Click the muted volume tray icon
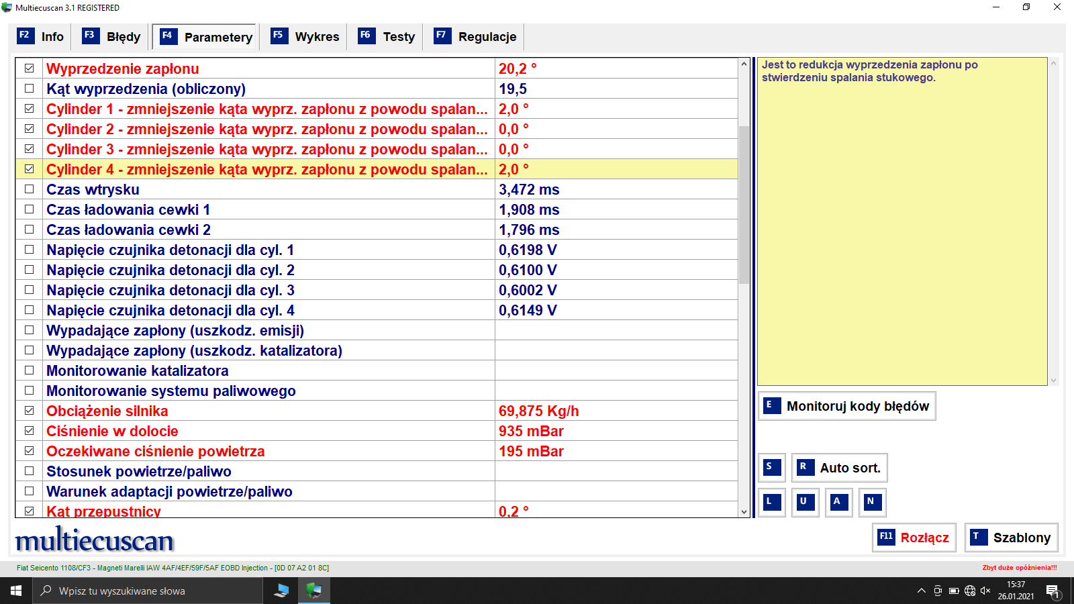This screenshot has height=604, width=1074. pos(985,591)
